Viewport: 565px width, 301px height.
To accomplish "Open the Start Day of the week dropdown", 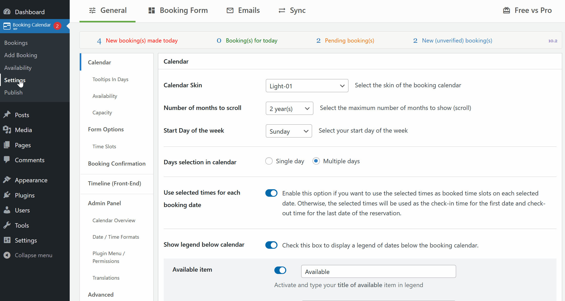I will pyautogui.click(x=289, y=131).
